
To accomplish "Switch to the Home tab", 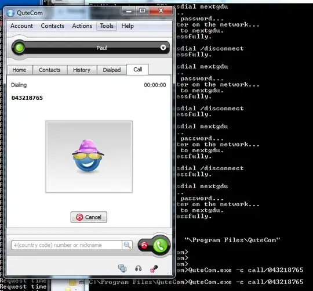I will (19, 70).
